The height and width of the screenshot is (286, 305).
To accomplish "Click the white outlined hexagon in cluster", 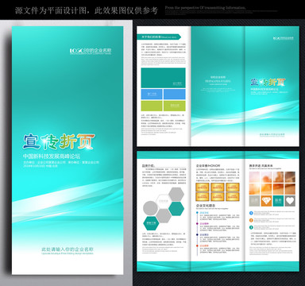I will coord(164,201).
